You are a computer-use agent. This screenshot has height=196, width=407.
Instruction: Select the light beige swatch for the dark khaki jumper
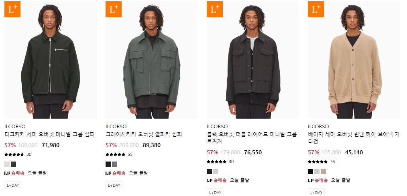(x=7, y=164)
